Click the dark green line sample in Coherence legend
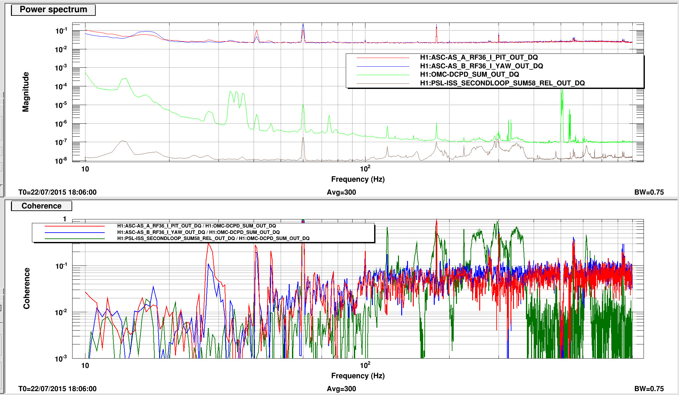The image size is (679, 395). (x=75, y=239)
